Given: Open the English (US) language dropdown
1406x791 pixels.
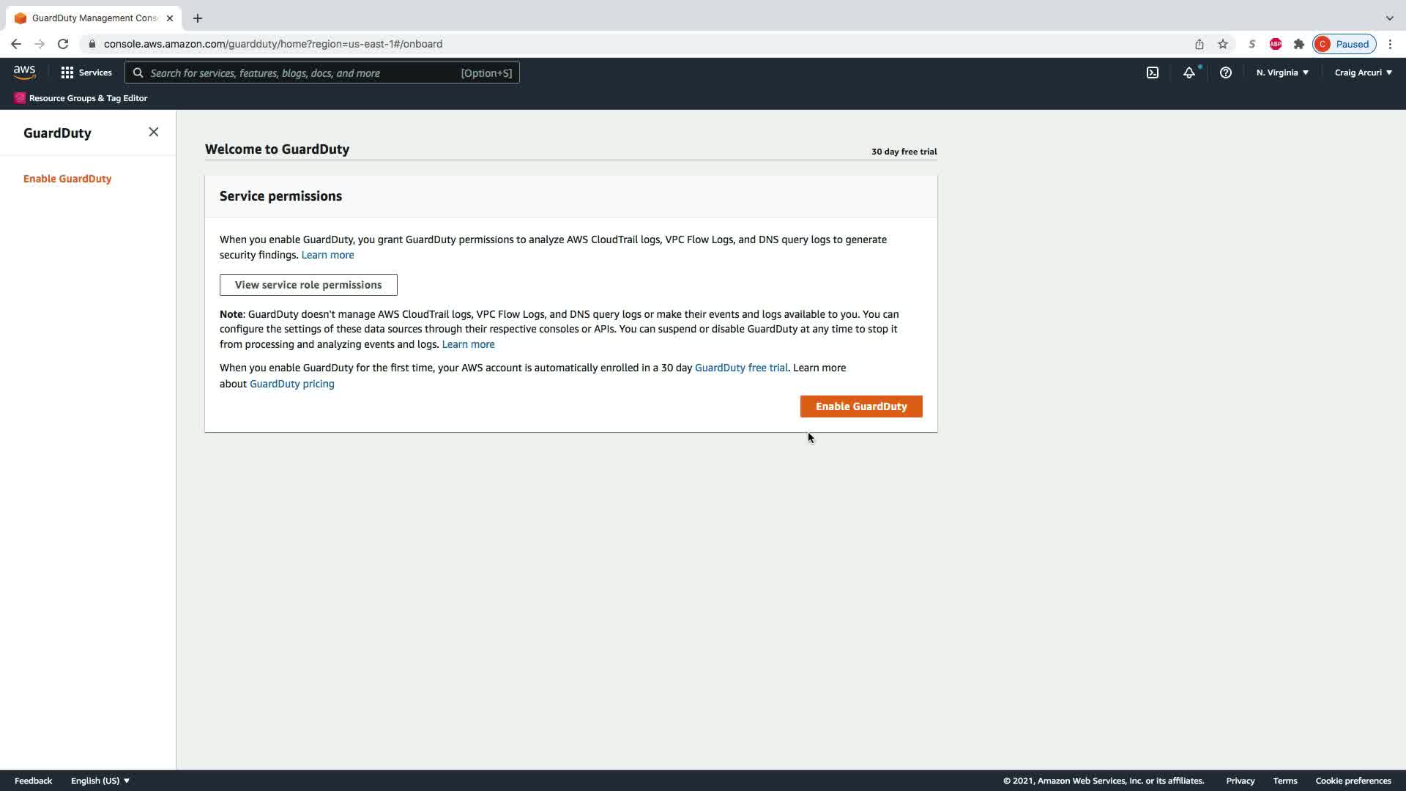Looking at the screenshot, I should [x=100, y=781].
